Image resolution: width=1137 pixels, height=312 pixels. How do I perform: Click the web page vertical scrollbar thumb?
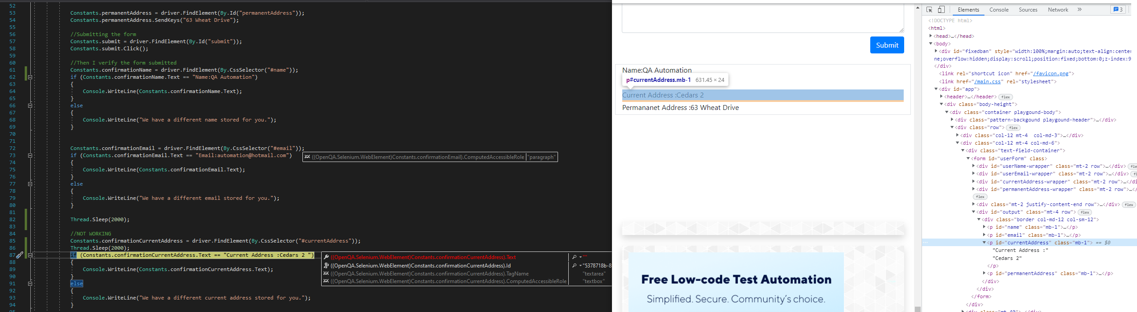(x=918, y=309)
